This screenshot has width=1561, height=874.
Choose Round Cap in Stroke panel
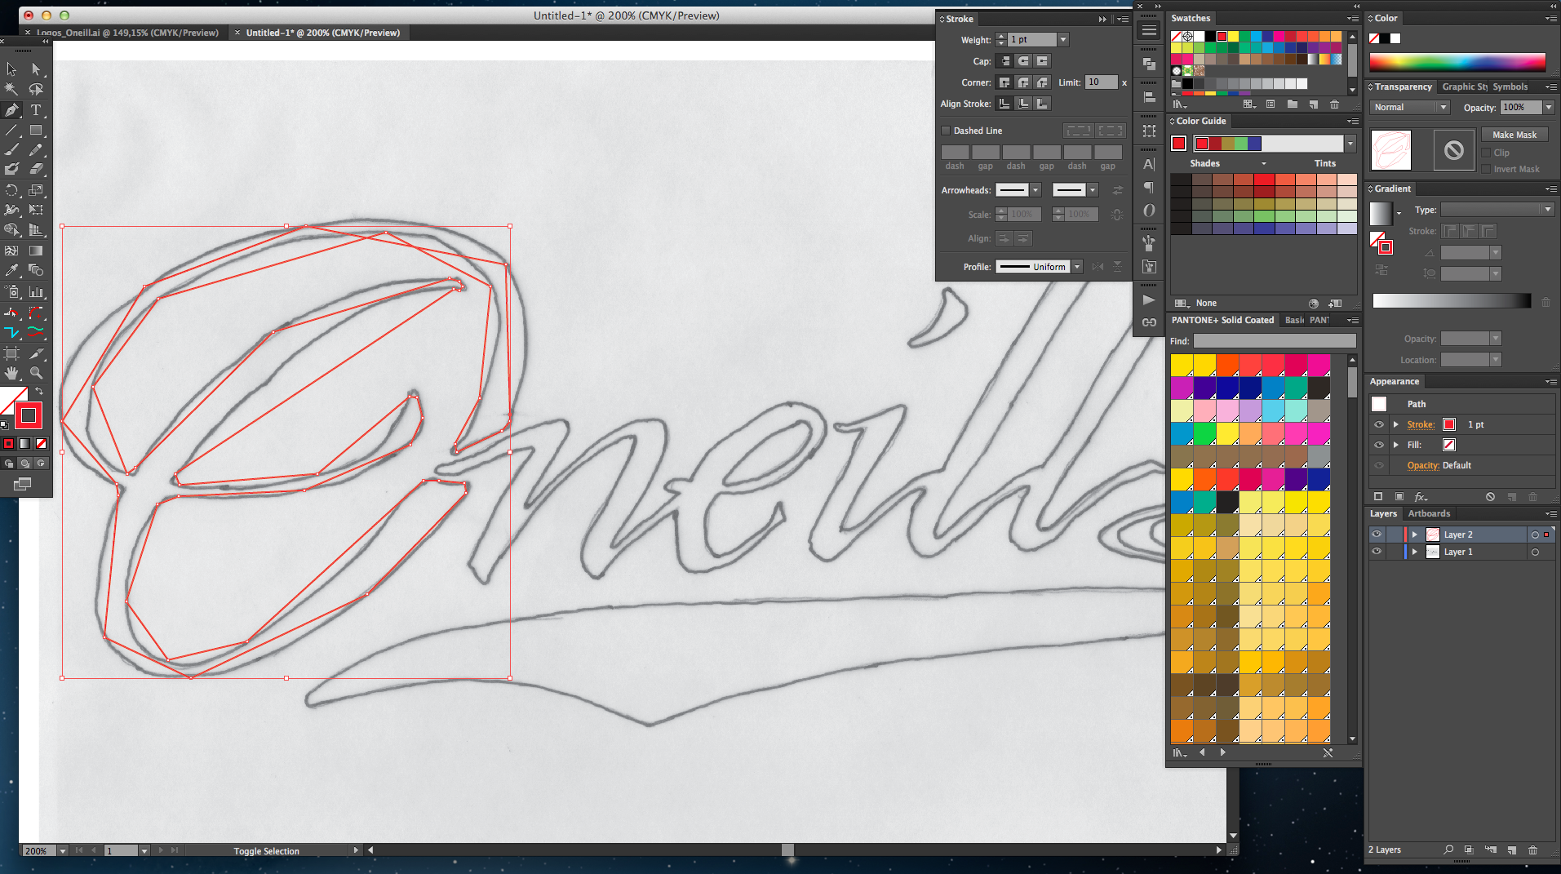tap(1023, 61)
